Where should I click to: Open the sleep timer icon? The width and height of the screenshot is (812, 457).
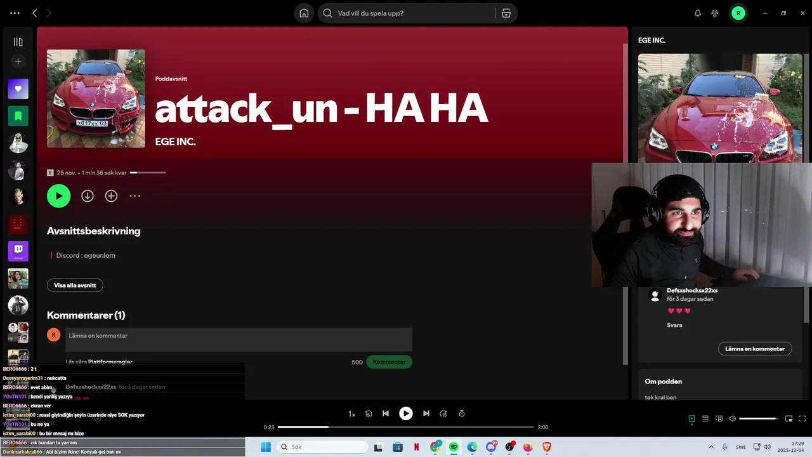click(462, 414)
